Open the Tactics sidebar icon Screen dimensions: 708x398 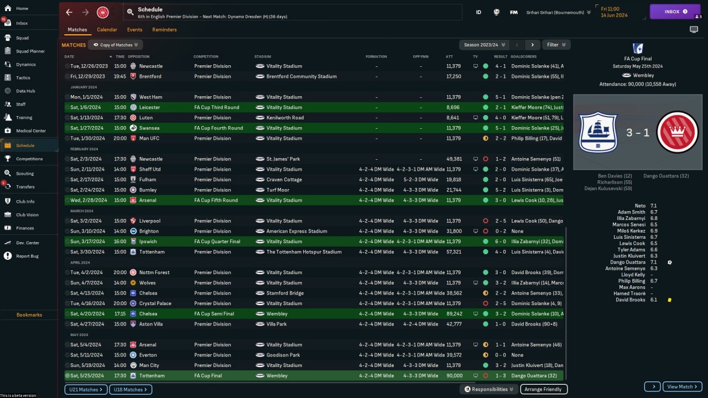tap(8, 77)
